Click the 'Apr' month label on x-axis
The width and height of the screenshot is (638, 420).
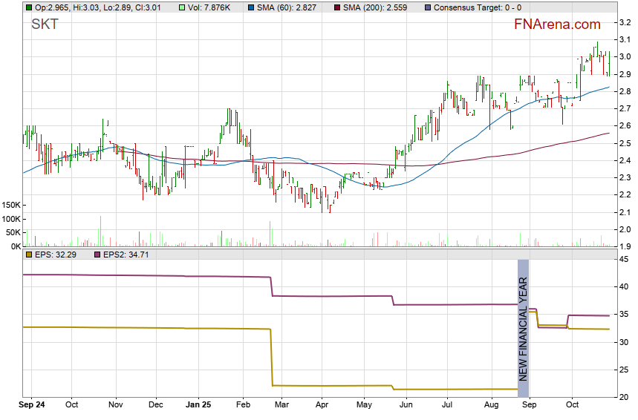322,405
